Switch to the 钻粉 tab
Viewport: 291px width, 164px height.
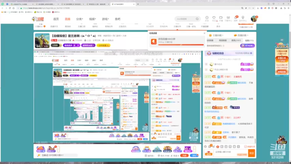click(x=249, y=40)
